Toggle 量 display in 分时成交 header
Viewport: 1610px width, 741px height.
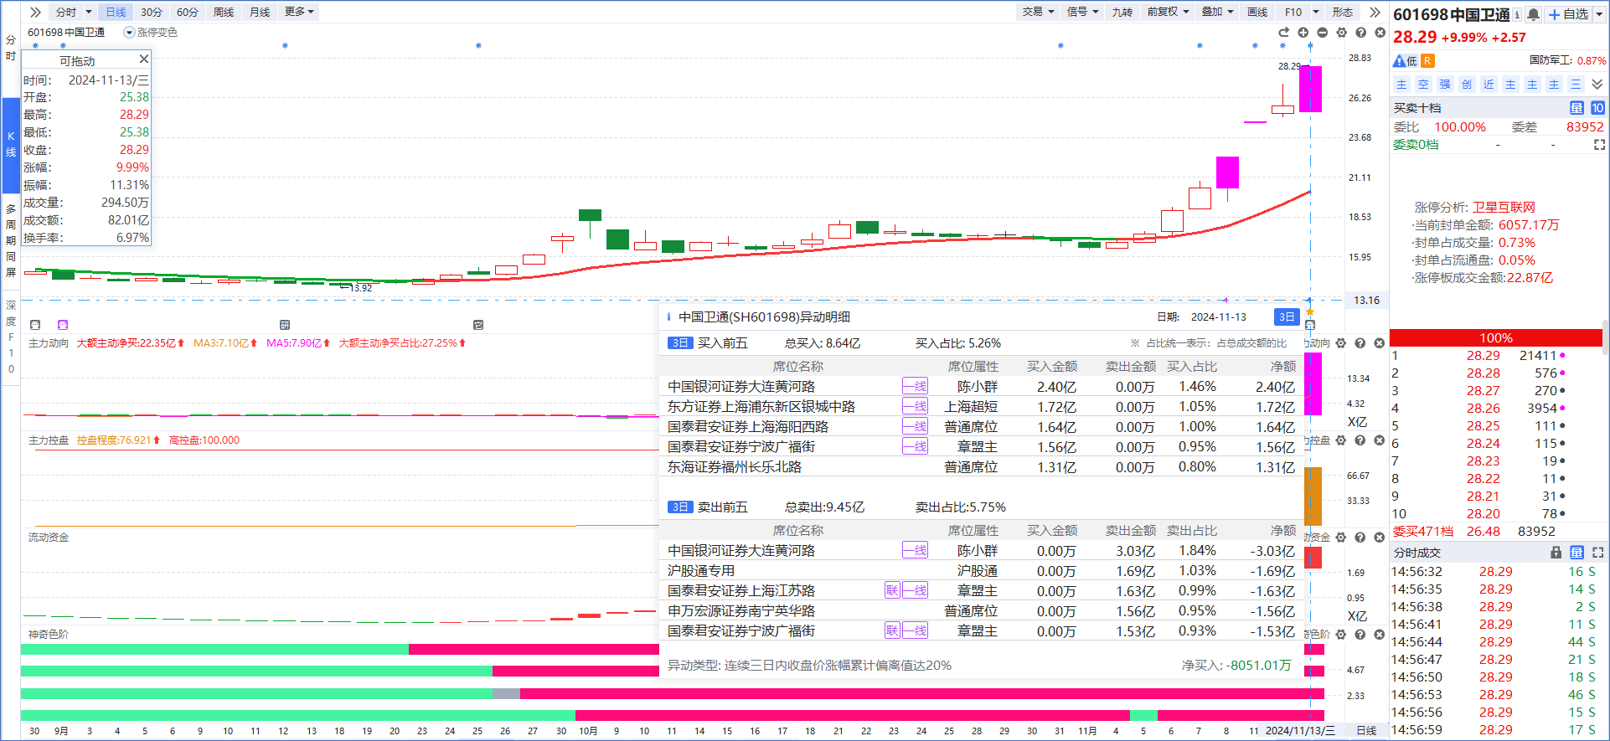click(1577, 553)
